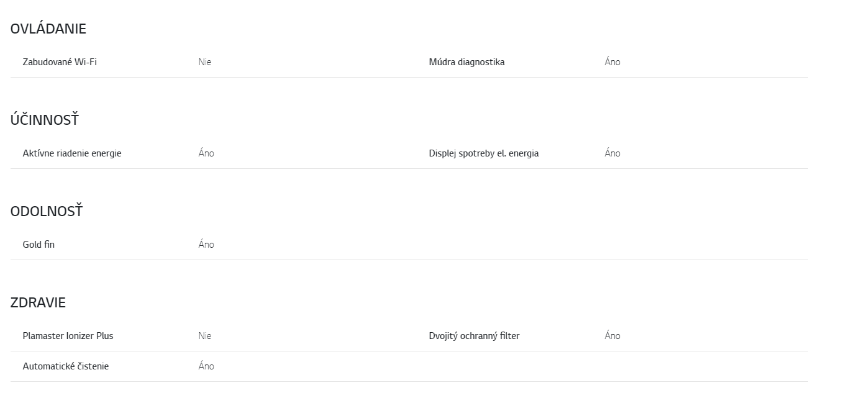Image resolution: width=851 pixels, height=398 pixels.
Task: Click the ÚČINNOSŤ section heading
Action: (45, 120)
